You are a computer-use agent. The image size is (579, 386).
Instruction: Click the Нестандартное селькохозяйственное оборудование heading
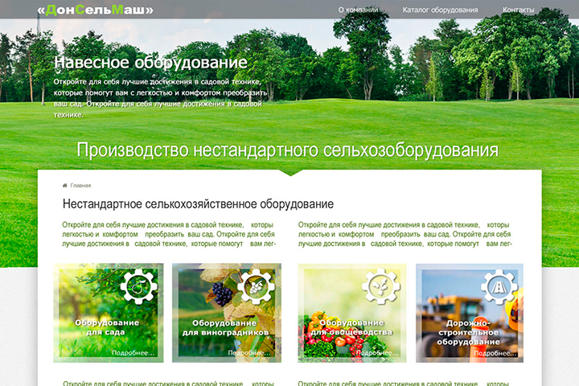(x=198, y=204)
